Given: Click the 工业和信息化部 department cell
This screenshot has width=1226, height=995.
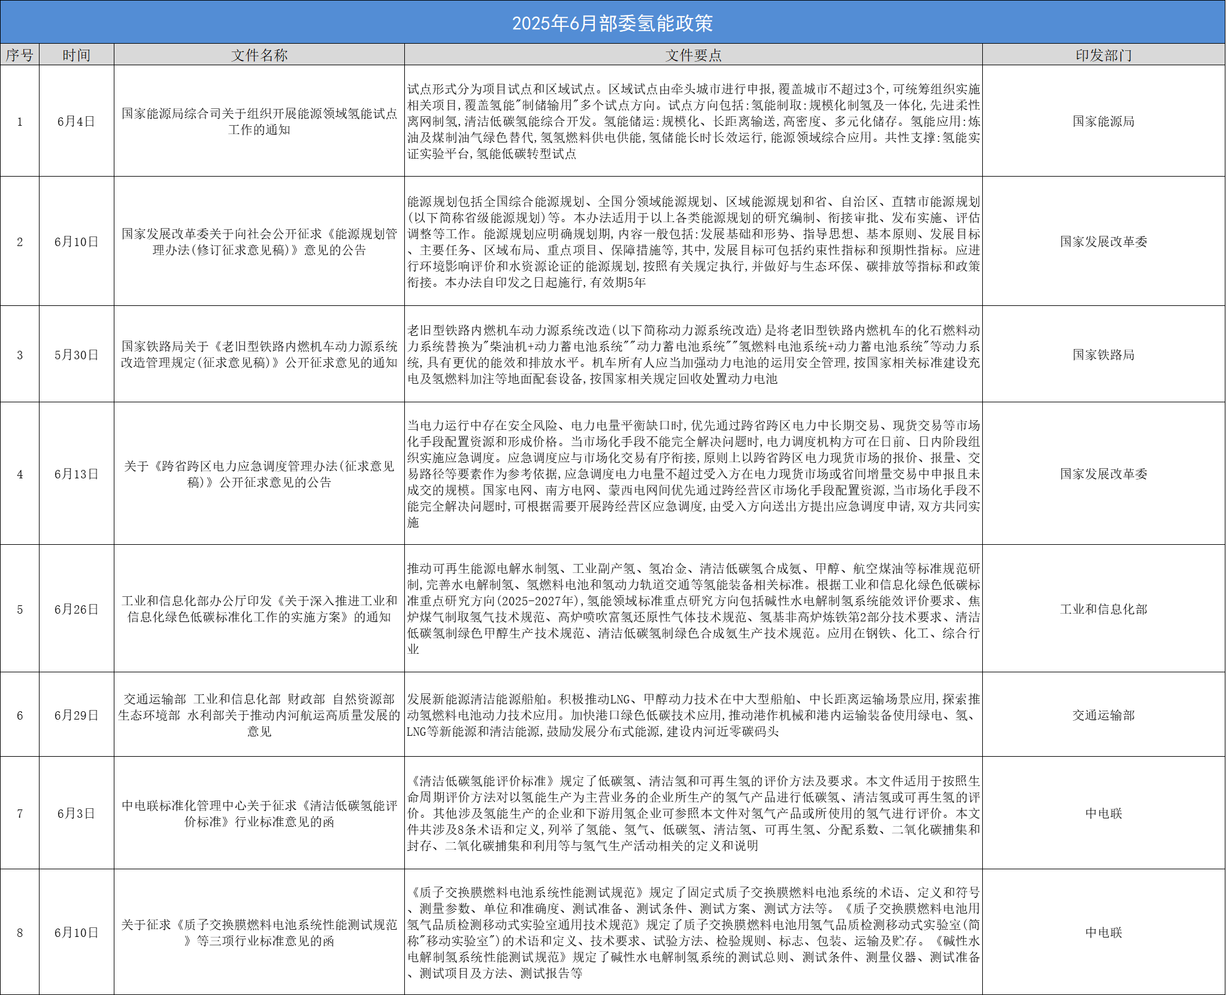Looking at the screenshot, I should point(1103,609).
